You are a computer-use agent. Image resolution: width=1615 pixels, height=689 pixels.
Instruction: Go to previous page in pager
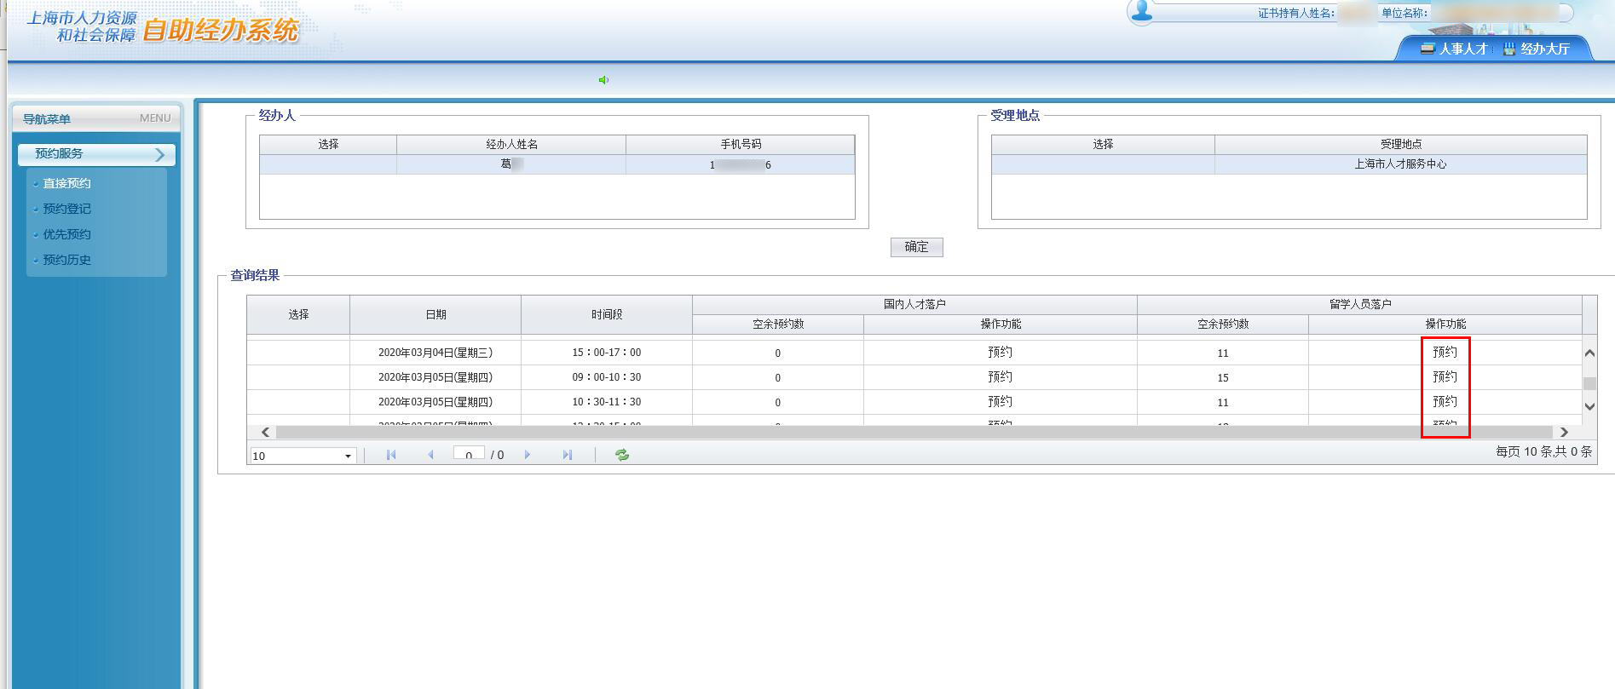click(x=430, y=455)
